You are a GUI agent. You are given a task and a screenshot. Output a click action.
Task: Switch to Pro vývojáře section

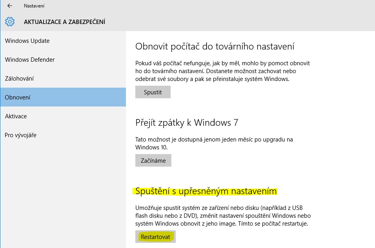pos(20,135)
